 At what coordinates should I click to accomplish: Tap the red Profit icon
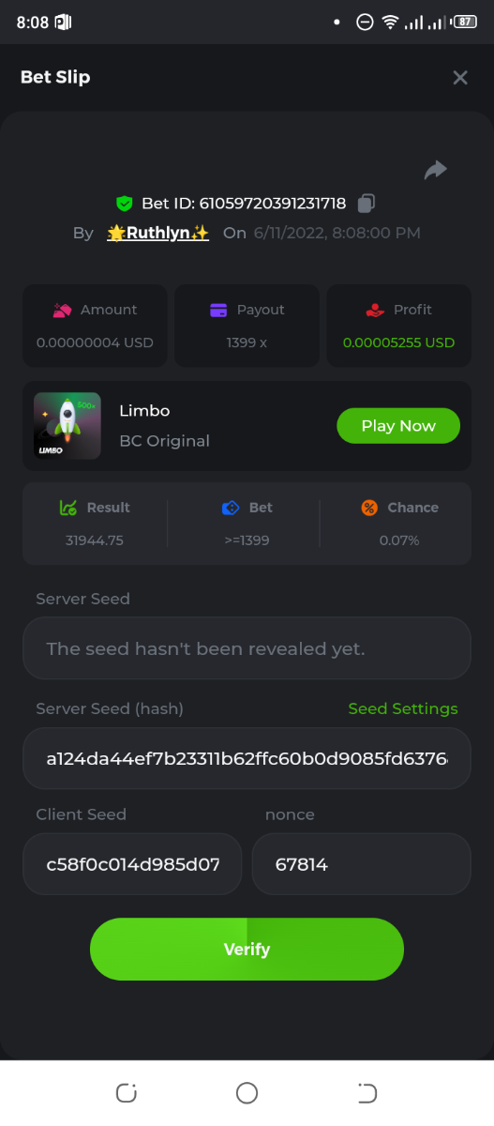tap(375, 310)
